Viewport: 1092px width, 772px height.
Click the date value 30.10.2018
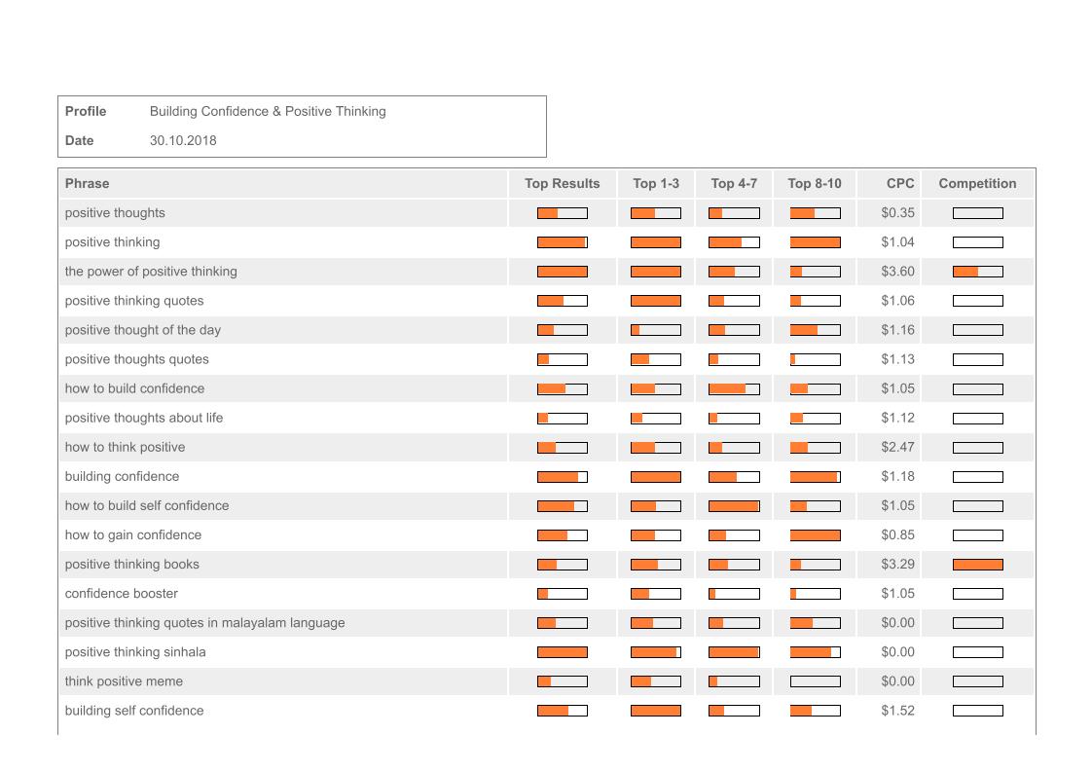coord(183,140)
